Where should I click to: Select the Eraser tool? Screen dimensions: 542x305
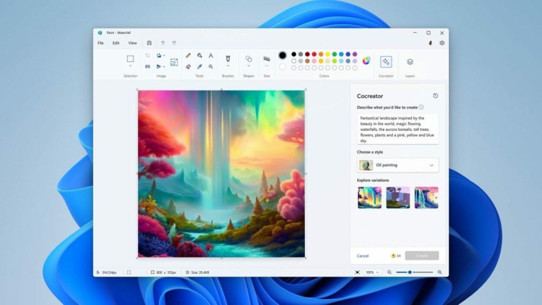pyautogui.click(x=188, y=66)
